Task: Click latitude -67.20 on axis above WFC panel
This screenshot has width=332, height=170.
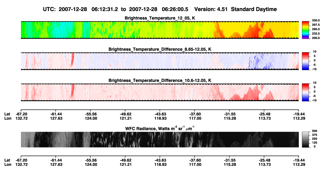Action: pyautogui.click(x=21, y=114)
